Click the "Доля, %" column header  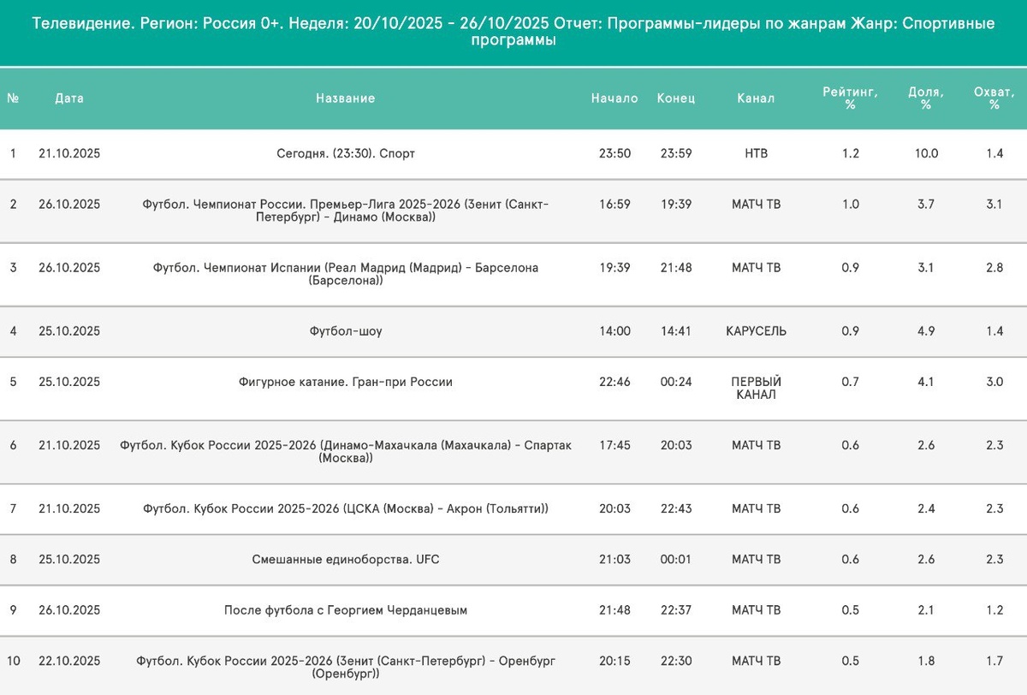pyautogui.click(x=926, y=98)
